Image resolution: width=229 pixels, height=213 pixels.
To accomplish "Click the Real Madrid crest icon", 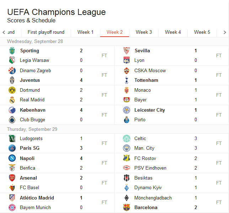I will (12, 100).
